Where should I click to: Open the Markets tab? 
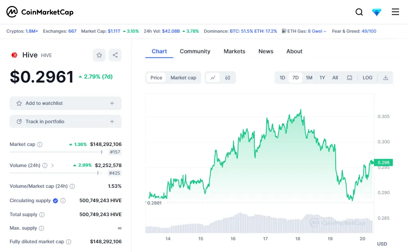[234, 51]
